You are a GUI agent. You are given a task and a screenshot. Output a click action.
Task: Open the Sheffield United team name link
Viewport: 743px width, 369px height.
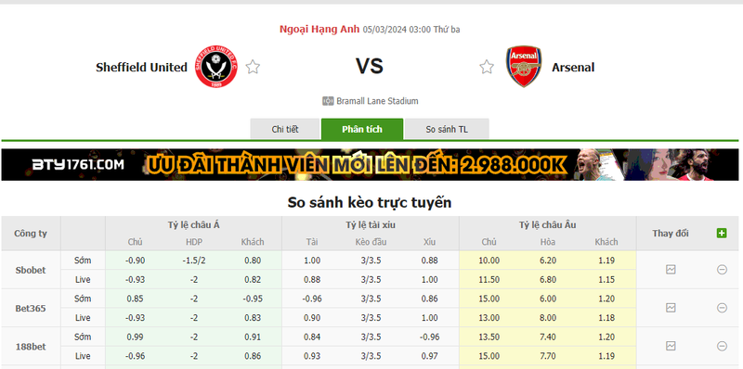point(142,67)
